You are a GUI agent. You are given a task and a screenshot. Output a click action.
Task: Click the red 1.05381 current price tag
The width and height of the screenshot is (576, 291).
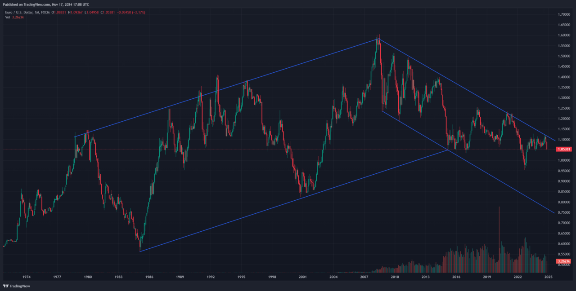564,149
